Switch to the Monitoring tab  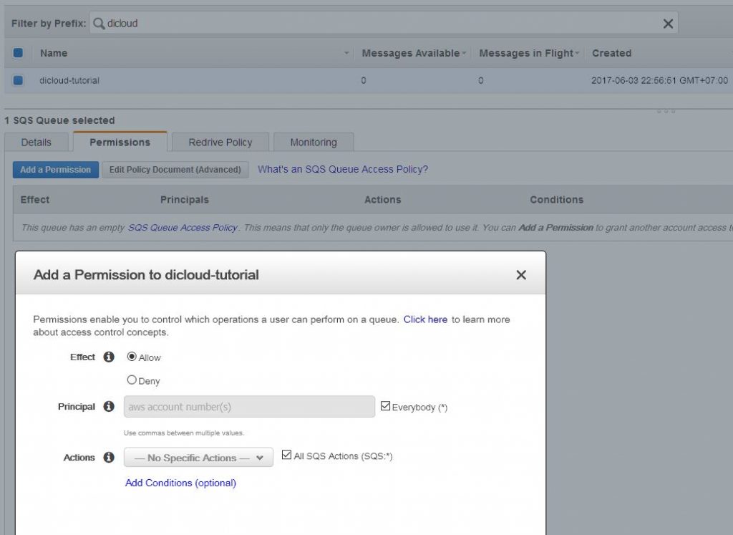tap(313, 142)
